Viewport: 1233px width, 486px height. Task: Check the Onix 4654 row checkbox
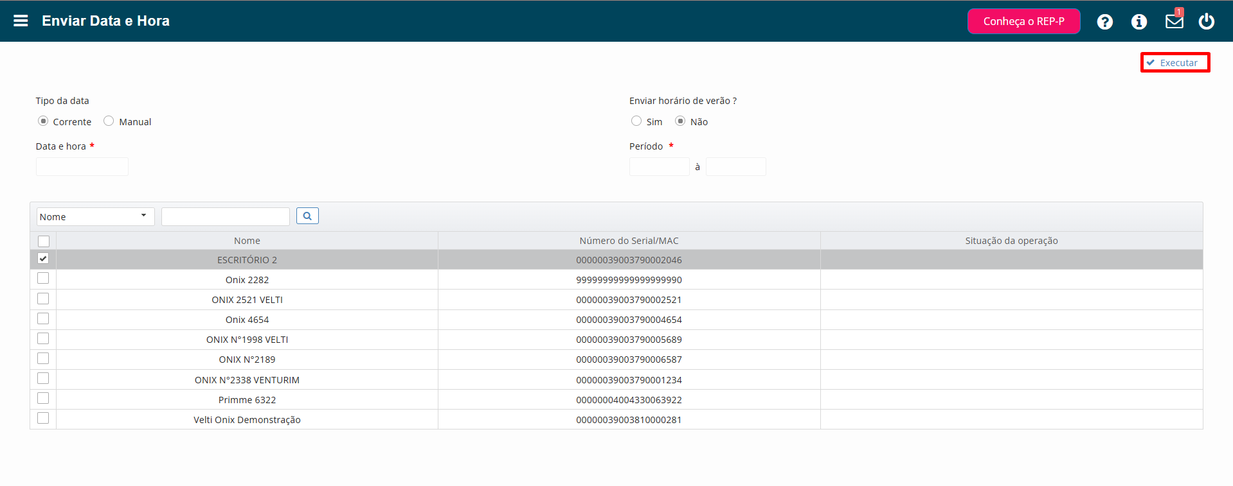pos(43,318)
